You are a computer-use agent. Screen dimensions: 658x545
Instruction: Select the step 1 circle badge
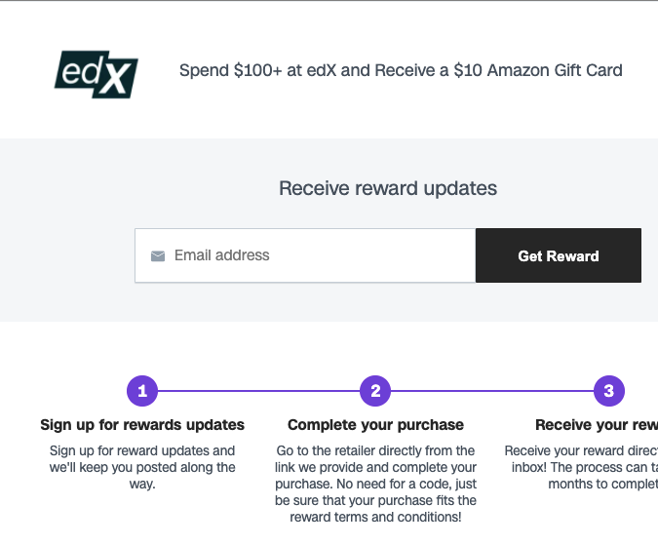(x=142, y=392)
